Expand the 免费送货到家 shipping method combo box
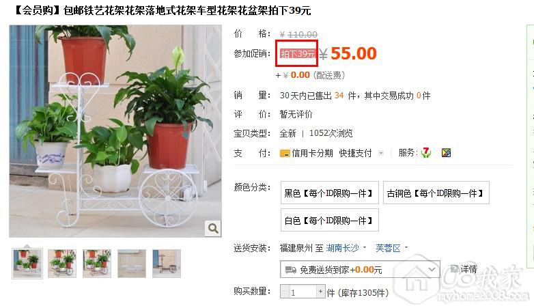Viewport: 534px width, 308px height. click(360, 270)
